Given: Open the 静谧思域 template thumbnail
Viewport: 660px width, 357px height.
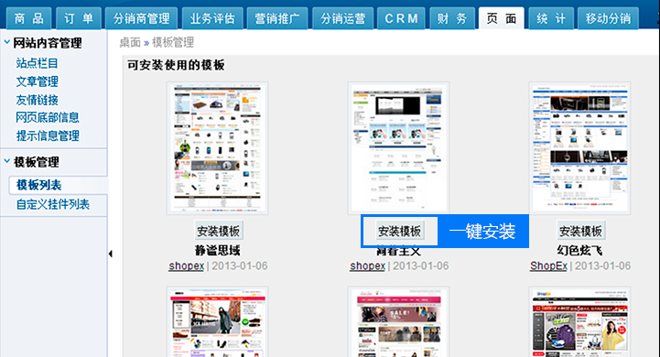Looking at the screenshot, I should click(x=217, y=148).
